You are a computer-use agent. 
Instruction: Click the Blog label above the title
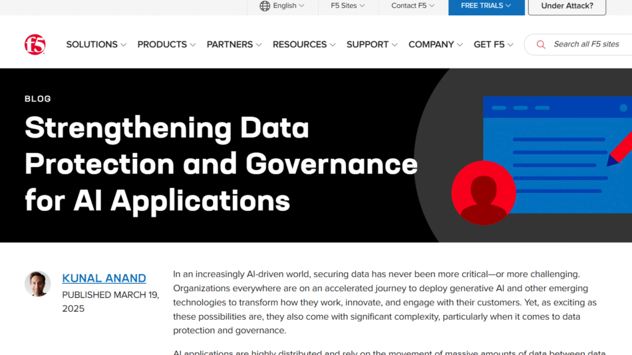38,98
